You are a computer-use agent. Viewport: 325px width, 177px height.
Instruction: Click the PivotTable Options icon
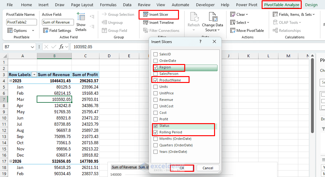coord(10,31)
